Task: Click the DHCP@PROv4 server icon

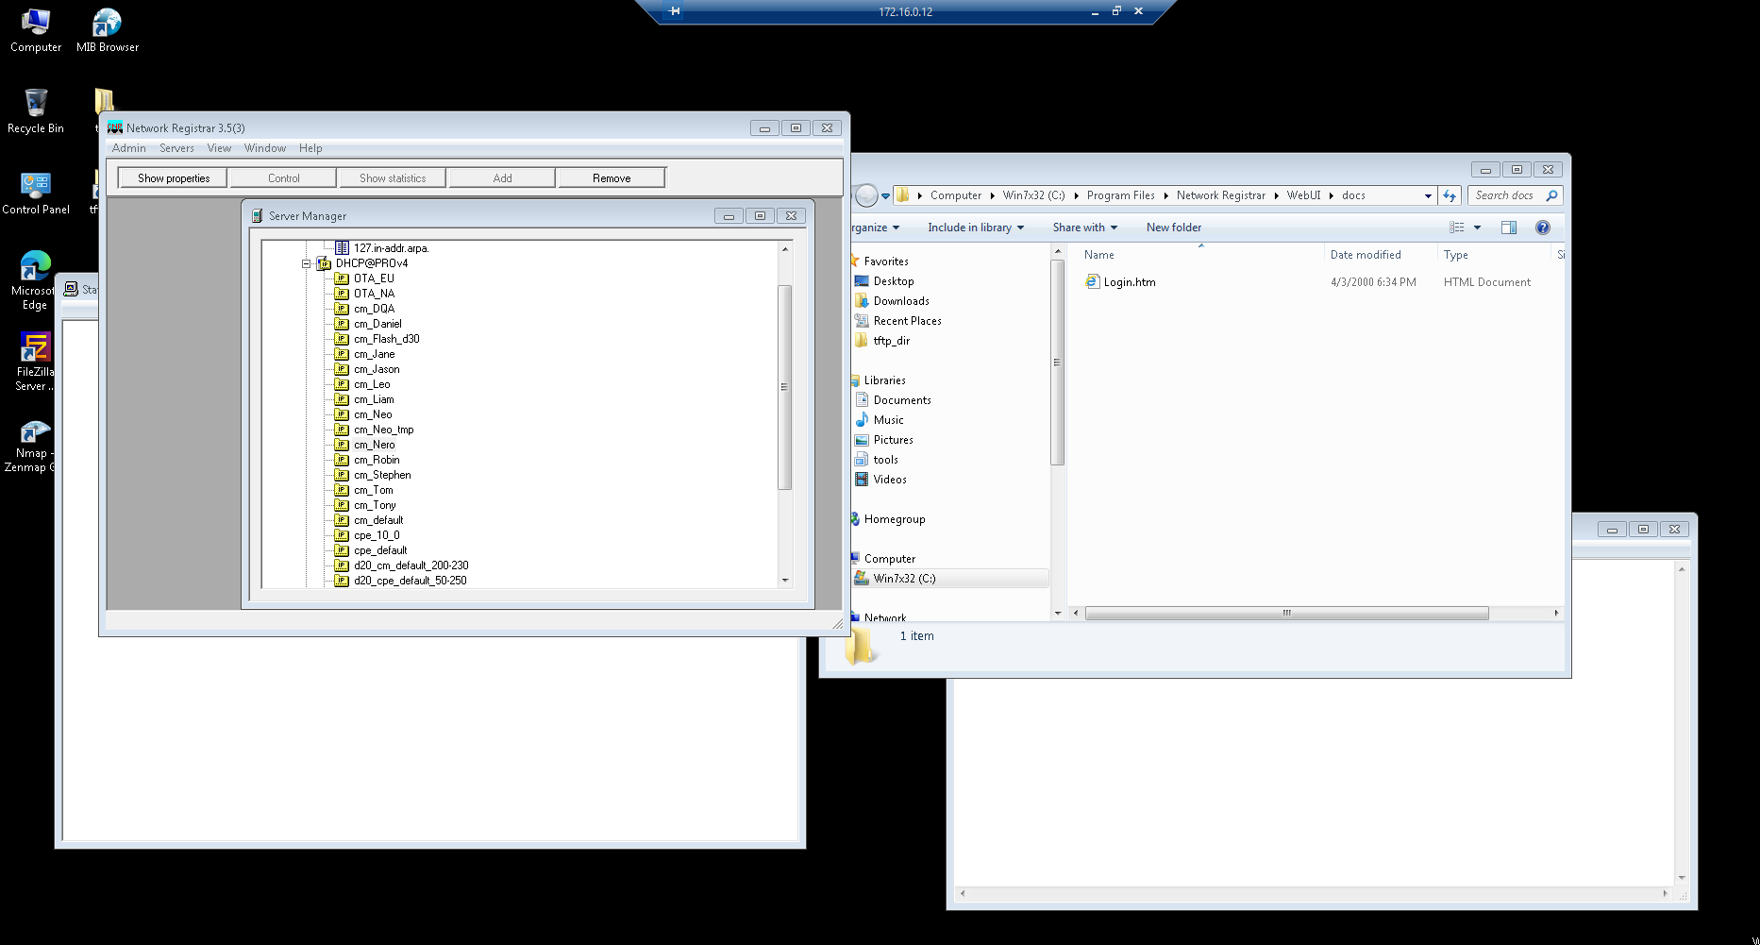Action: click(324, 263)
